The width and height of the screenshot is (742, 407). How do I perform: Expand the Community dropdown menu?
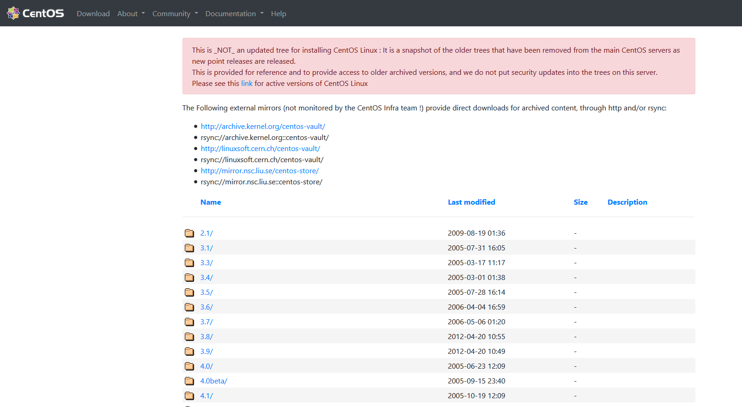pos(175,14)
